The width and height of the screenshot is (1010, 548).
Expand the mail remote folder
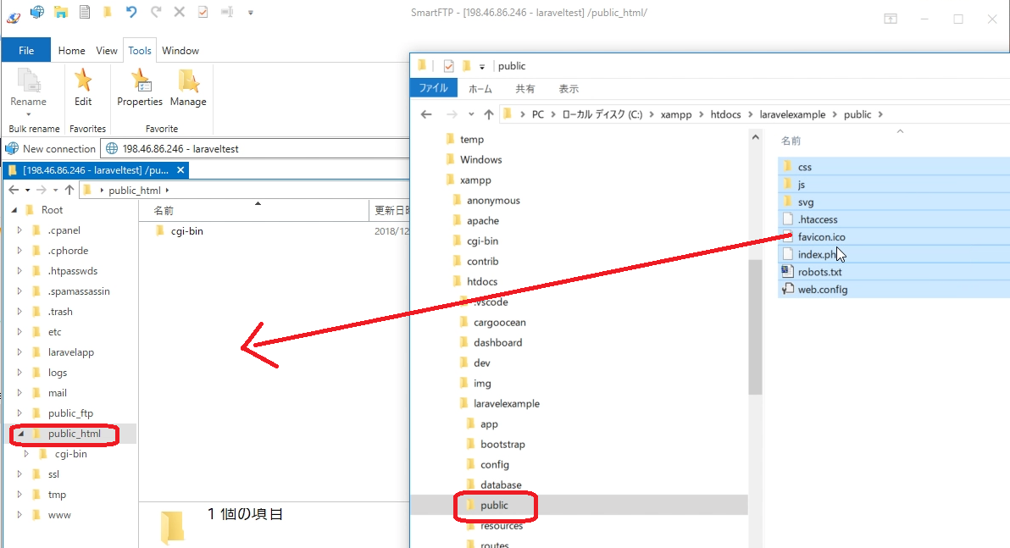tap(19, 393)
